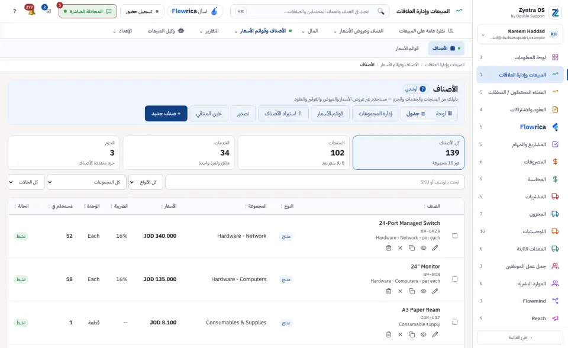Screen dimensions: 568x348
Task: Open المشاريع والمهام in sidebar
Action: pos(520,144)
